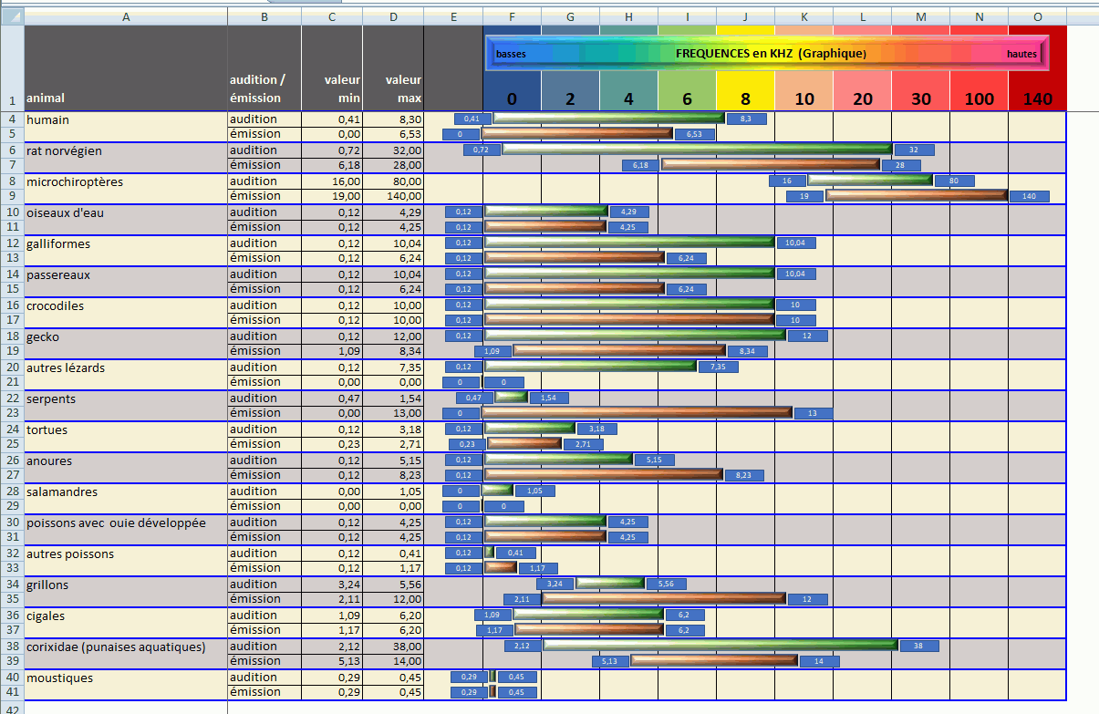Select the "corixidae (punaises aquatiques)" cell
Image resolution: width=1099 pixels, height=714 pixels.
[x=126, y=647]
